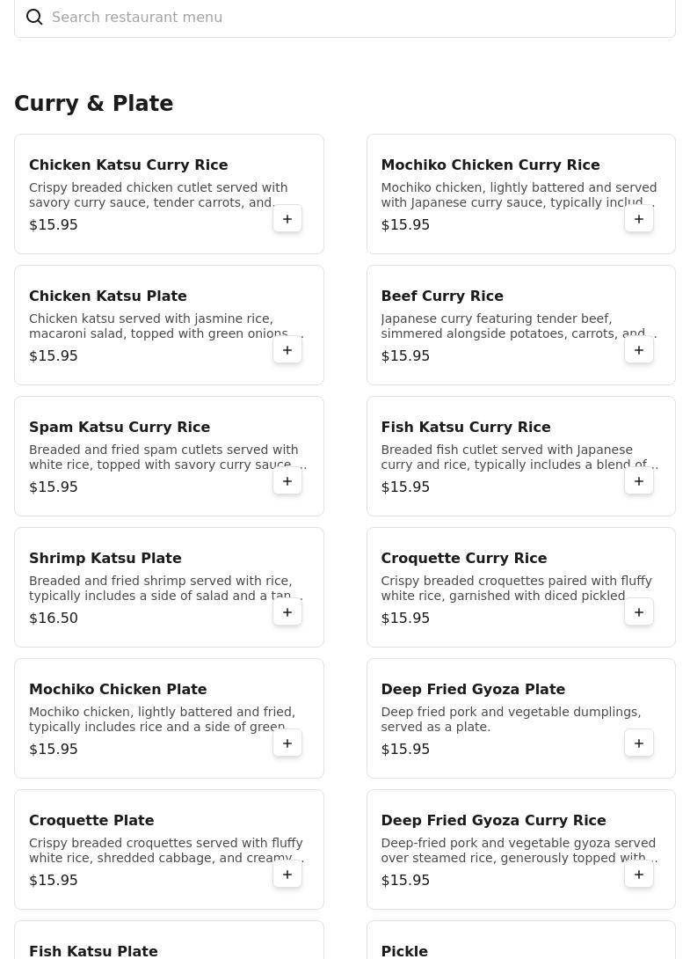This screenshot has width=690, height=959.
Task: Add Mochiko Chicken Curry Rice via plus button
Action: click(x=639, y=219)
